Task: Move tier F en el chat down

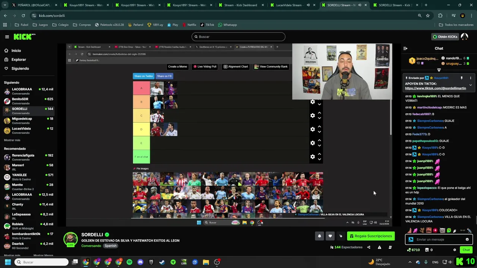Action: (319, 159)
